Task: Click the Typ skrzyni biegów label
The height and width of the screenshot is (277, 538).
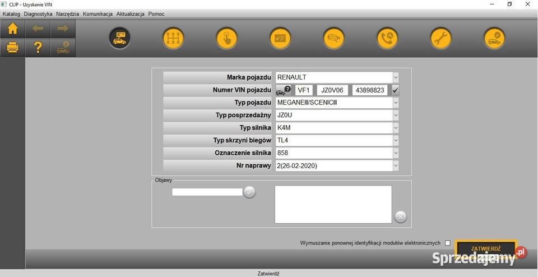Action: click(x=242, y=140)
